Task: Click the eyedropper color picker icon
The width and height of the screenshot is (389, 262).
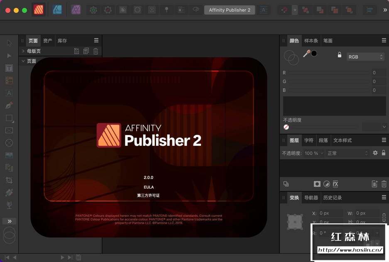Action: coord(306,53)
